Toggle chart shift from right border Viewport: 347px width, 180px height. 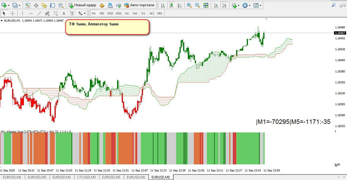[225, 5]
